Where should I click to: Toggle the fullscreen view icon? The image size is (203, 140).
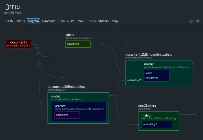[198, 21]
